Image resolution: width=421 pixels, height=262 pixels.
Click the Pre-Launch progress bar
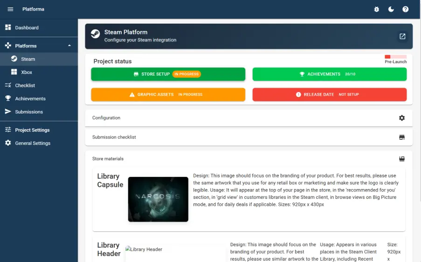point(395,57)
